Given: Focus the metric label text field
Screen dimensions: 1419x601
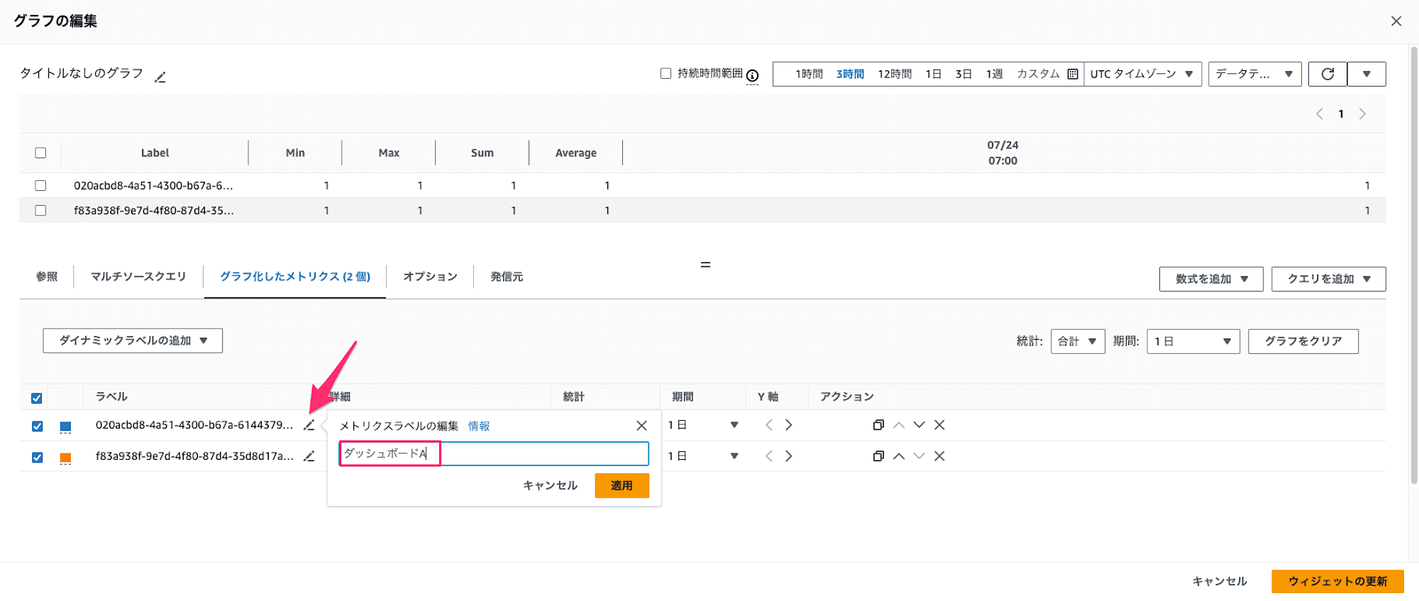Looking at the screenshot, I should tap(494, 453).
